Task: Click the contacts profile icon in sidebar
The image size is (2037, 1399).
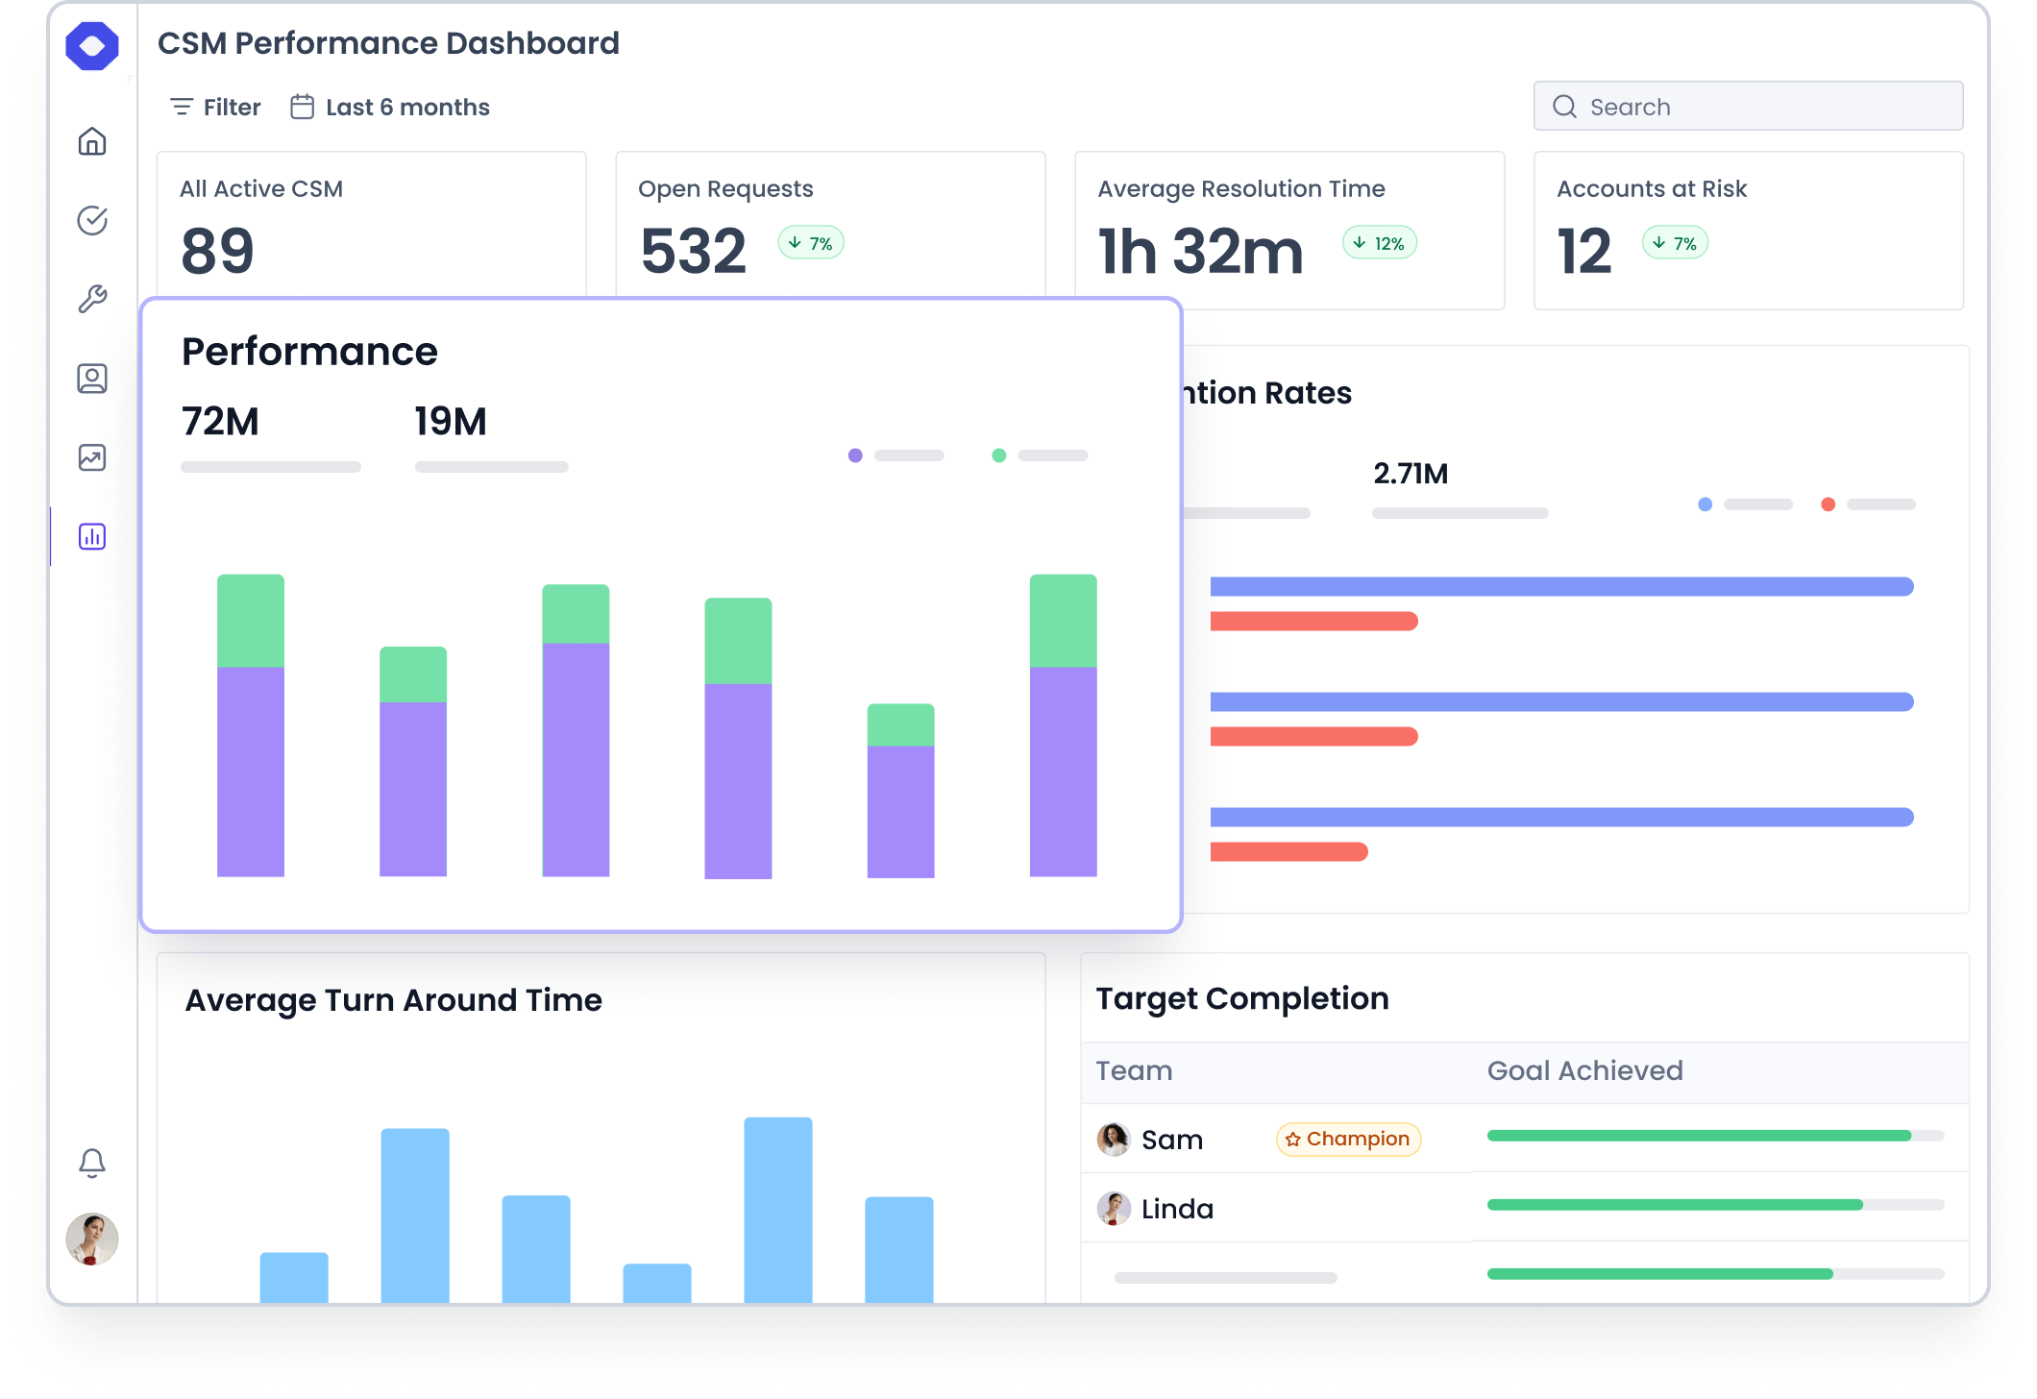Action: (91, 379)
